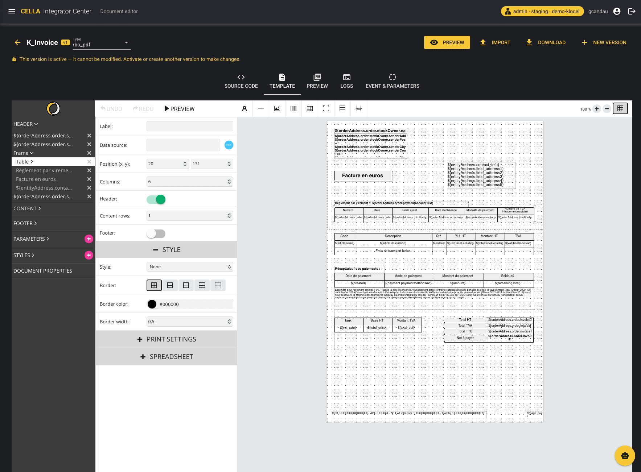Screen dimensions: 641x472
Task: Select the image element tool
Action: (277, 108)
